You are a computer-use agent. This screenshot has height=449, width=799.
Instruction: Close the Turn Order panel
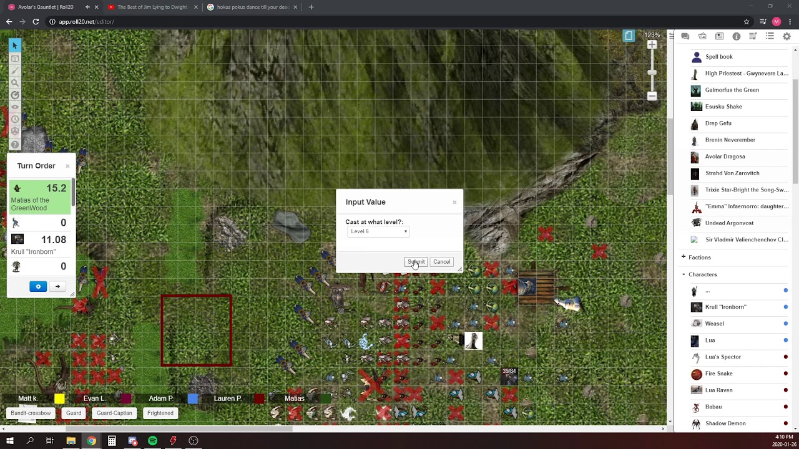[67, 166]
